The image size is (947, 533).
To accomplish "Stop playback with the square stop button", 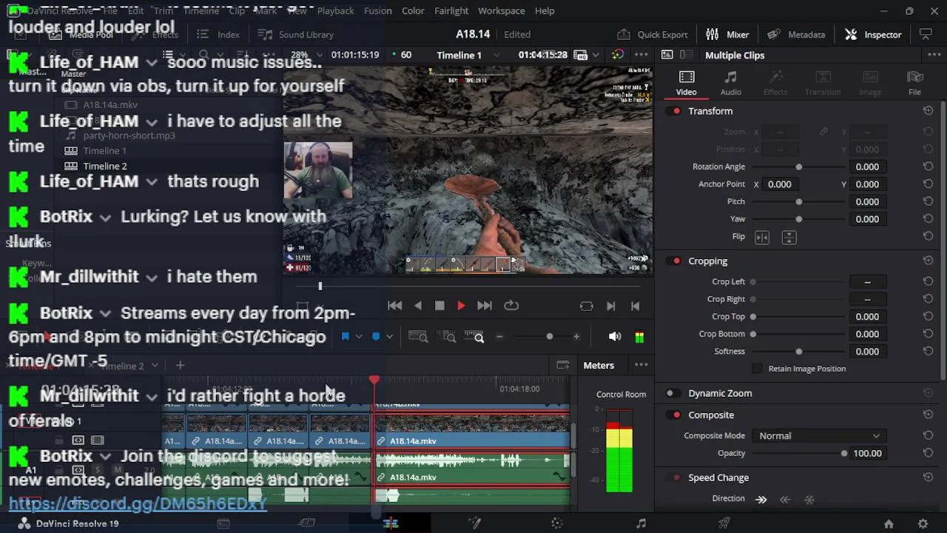I will pyautogui.click(x=439, y=306).
